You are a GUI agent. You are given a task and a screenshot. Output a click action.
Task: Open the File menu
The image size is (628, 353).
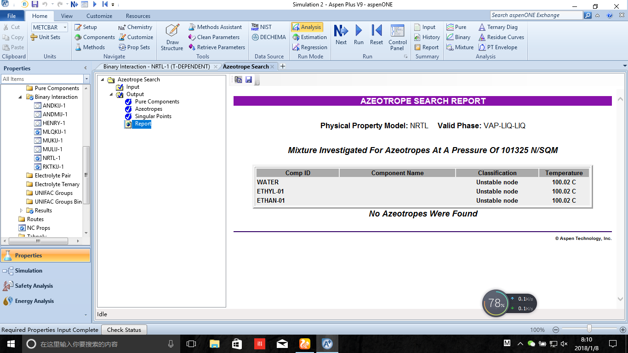pyautogui.click(x=11, y=16)
